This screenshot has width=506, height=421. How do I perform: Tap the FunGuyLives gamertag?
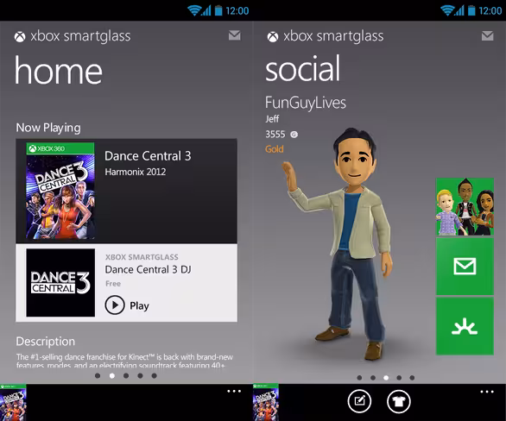tap(306, 104)
